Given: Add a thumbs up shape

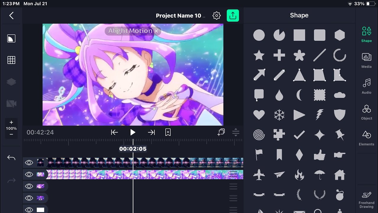Looking at the screenshot, I should click(x=320, y=155).
